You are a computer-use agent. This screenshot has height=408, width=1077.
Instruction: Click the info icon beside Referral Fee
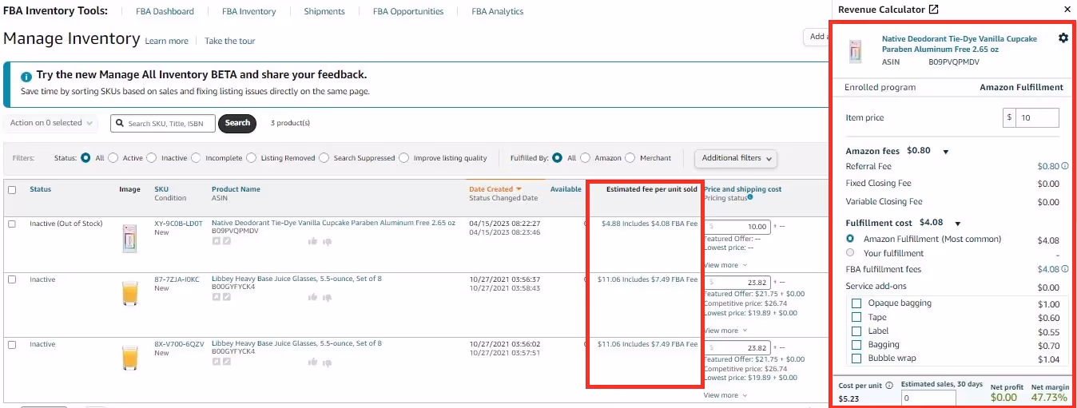(x=1065, y=166)
